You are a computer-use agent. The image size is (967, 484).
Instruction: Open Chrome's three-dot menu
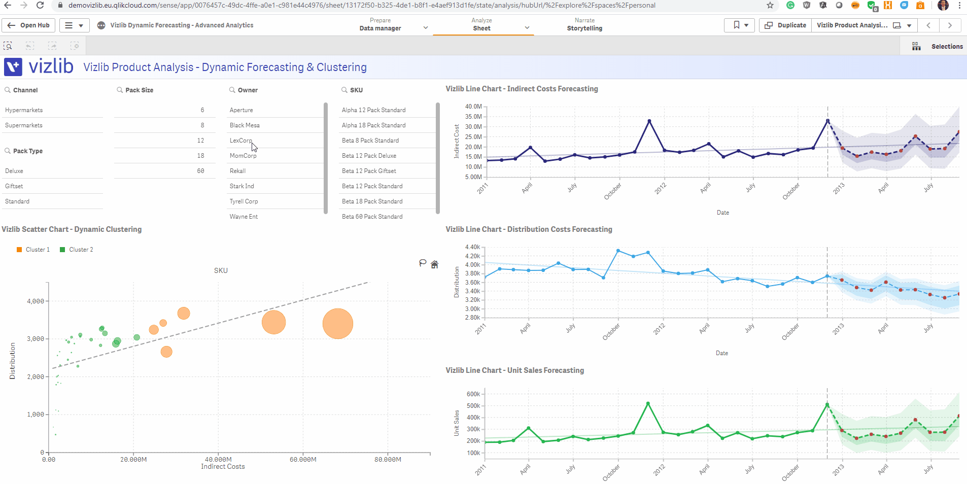(959, 5)
